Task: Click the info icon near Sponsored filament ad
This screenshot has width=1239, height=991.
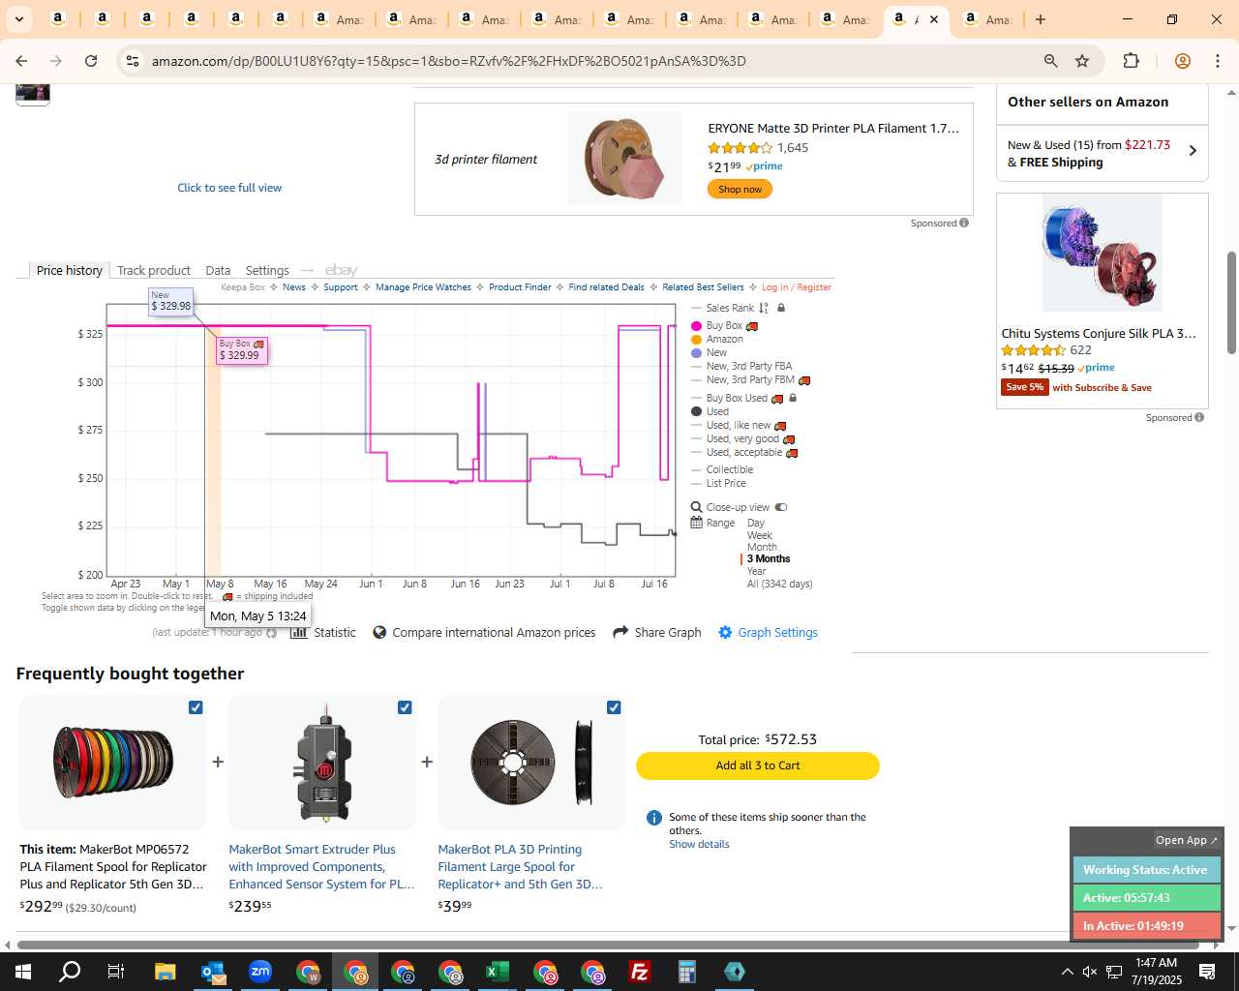Action: pos(964,223)
